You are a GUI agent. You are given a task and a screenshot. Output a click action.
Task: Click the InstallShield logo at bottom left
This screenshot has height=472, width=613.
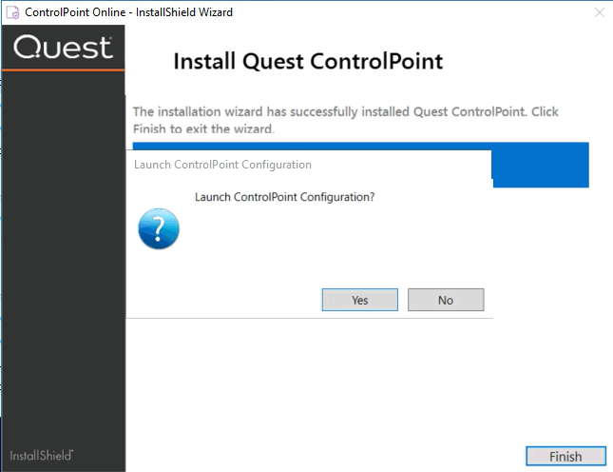[x=42, y=455]
